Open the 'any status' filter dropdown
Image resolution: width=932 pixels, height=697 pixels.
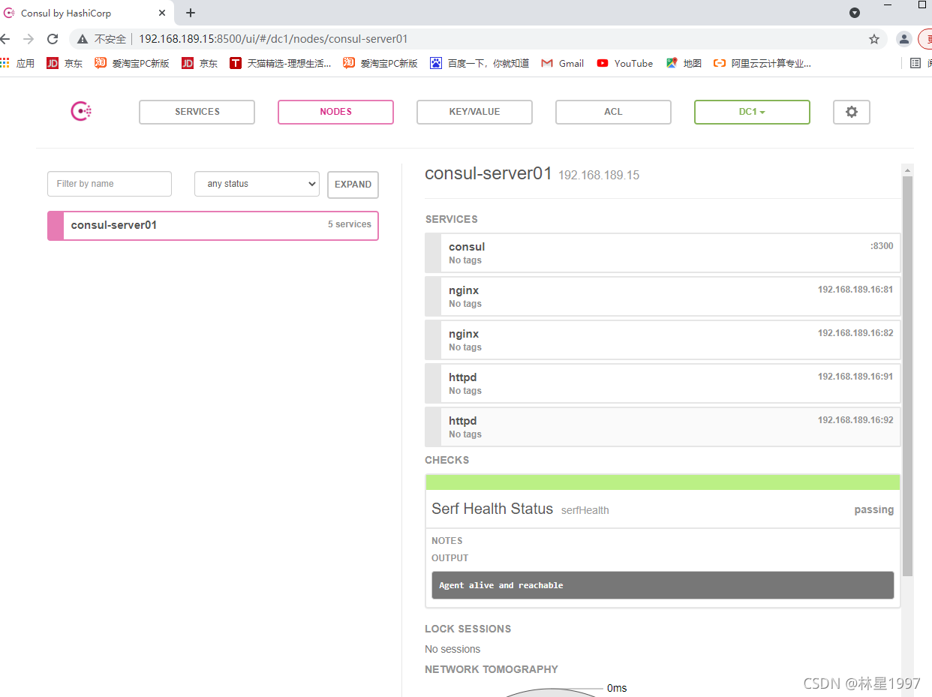[x=257, y=184]
